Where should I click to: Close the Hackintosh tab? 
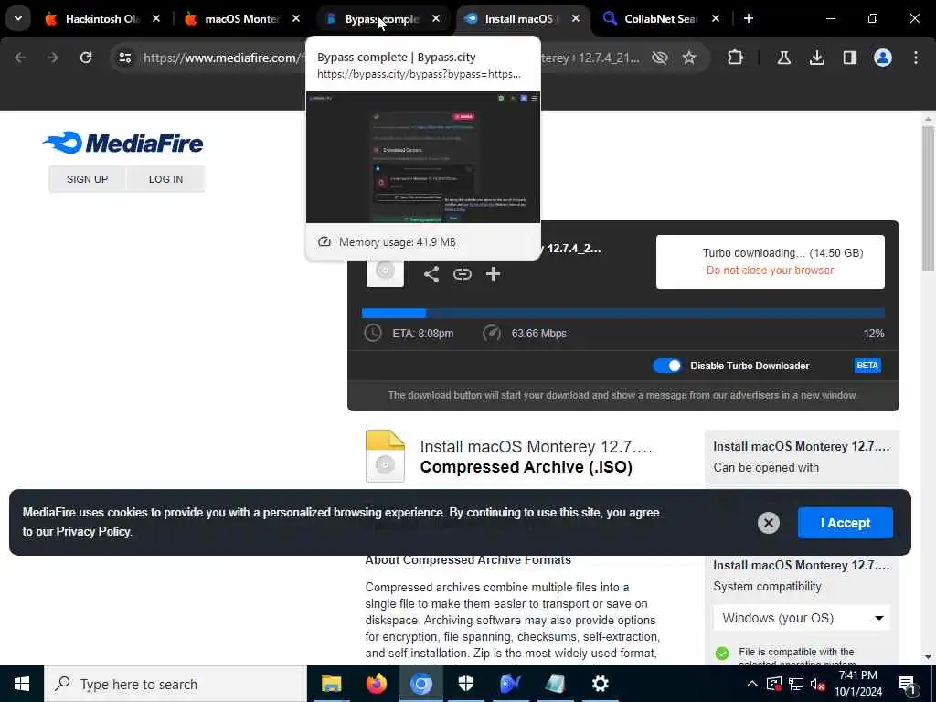(155, 18)
